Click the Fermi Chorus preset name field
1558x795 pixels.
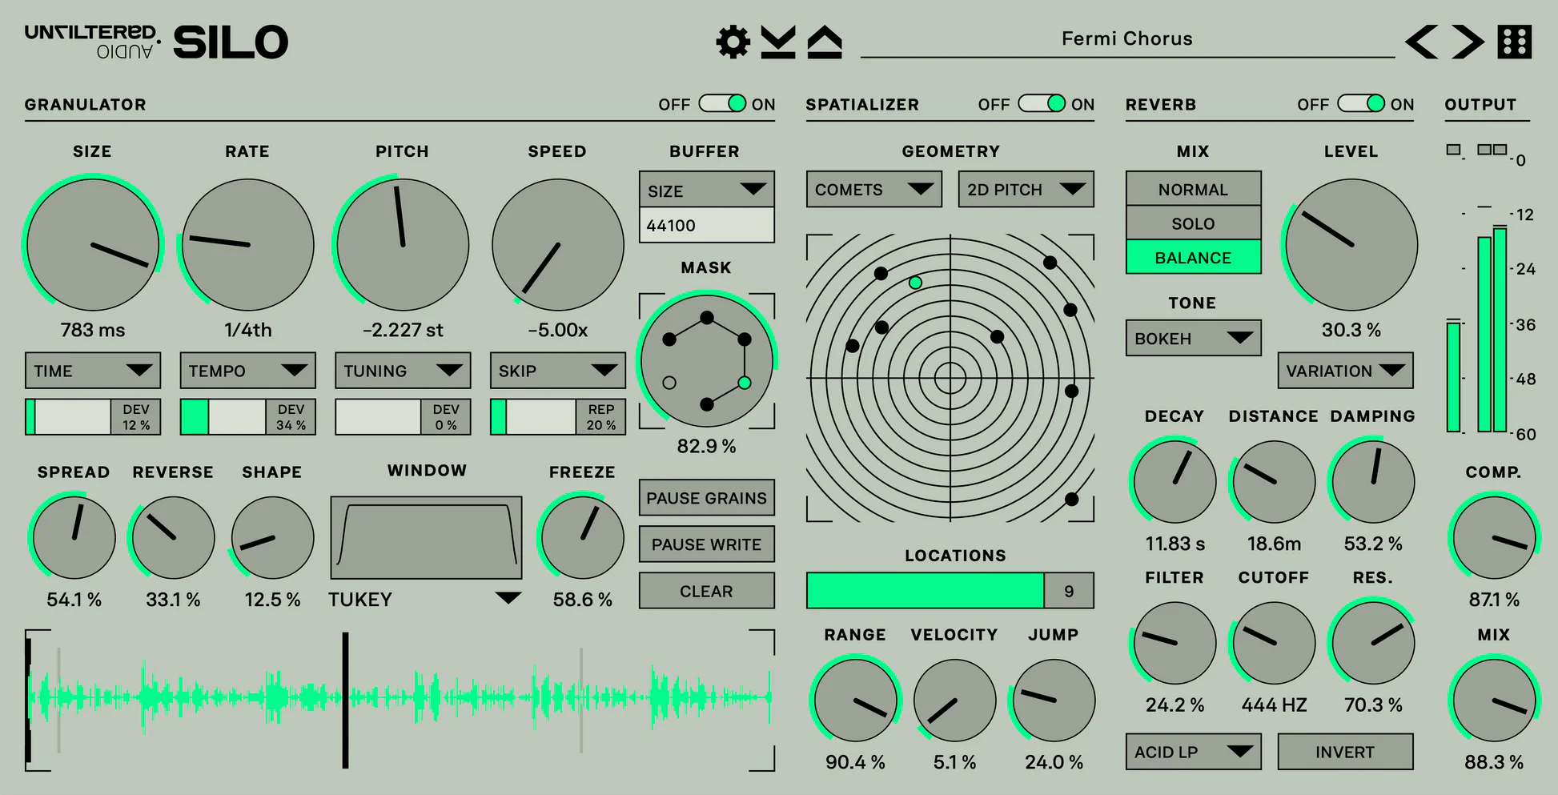coord(1126,38)
